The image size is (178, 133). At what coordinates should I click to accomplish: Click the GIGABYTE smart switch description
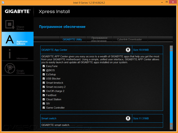pos(56,125)
